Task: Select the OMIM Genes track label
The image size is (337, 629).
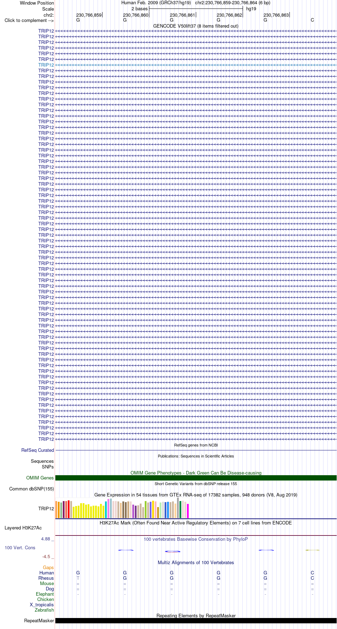Action: (x=40, y=478)
